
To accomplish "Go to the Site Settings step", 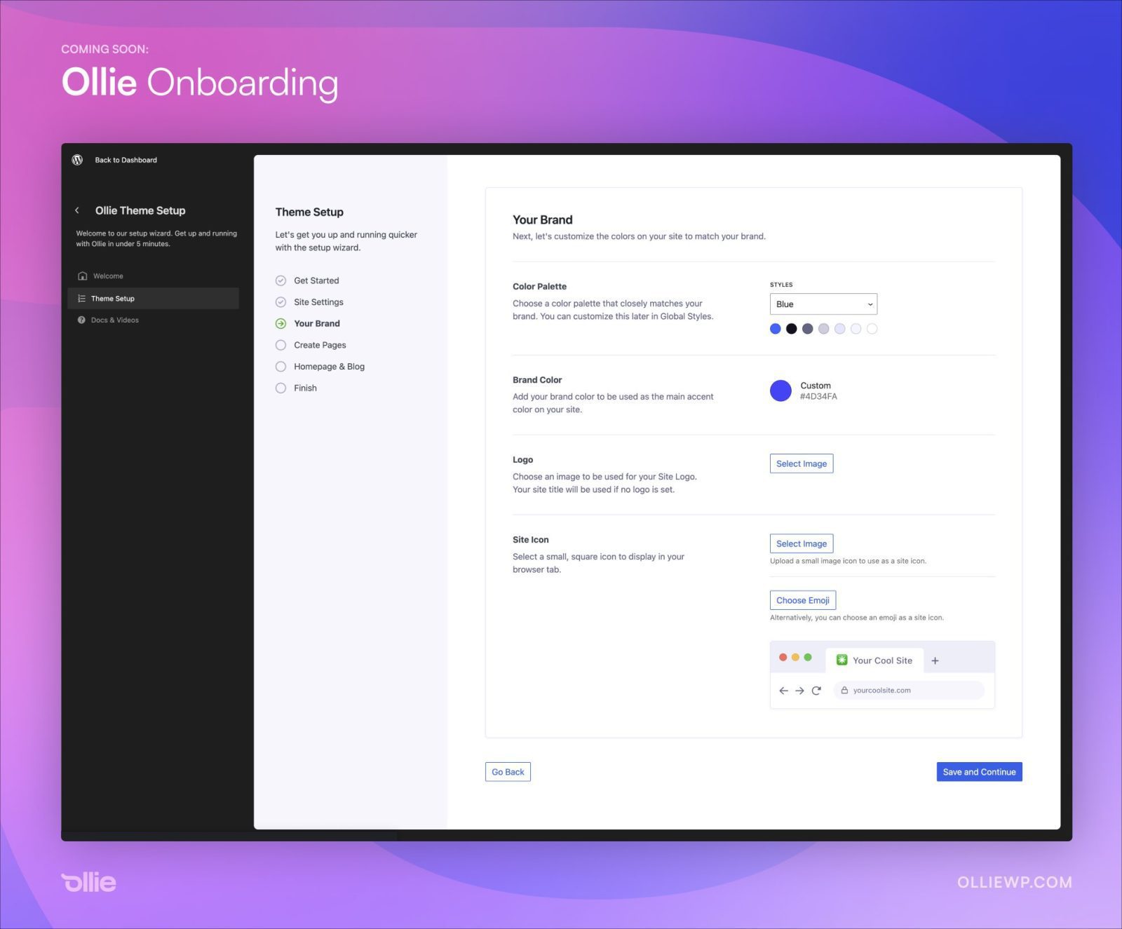I will [x=318, y=302].
